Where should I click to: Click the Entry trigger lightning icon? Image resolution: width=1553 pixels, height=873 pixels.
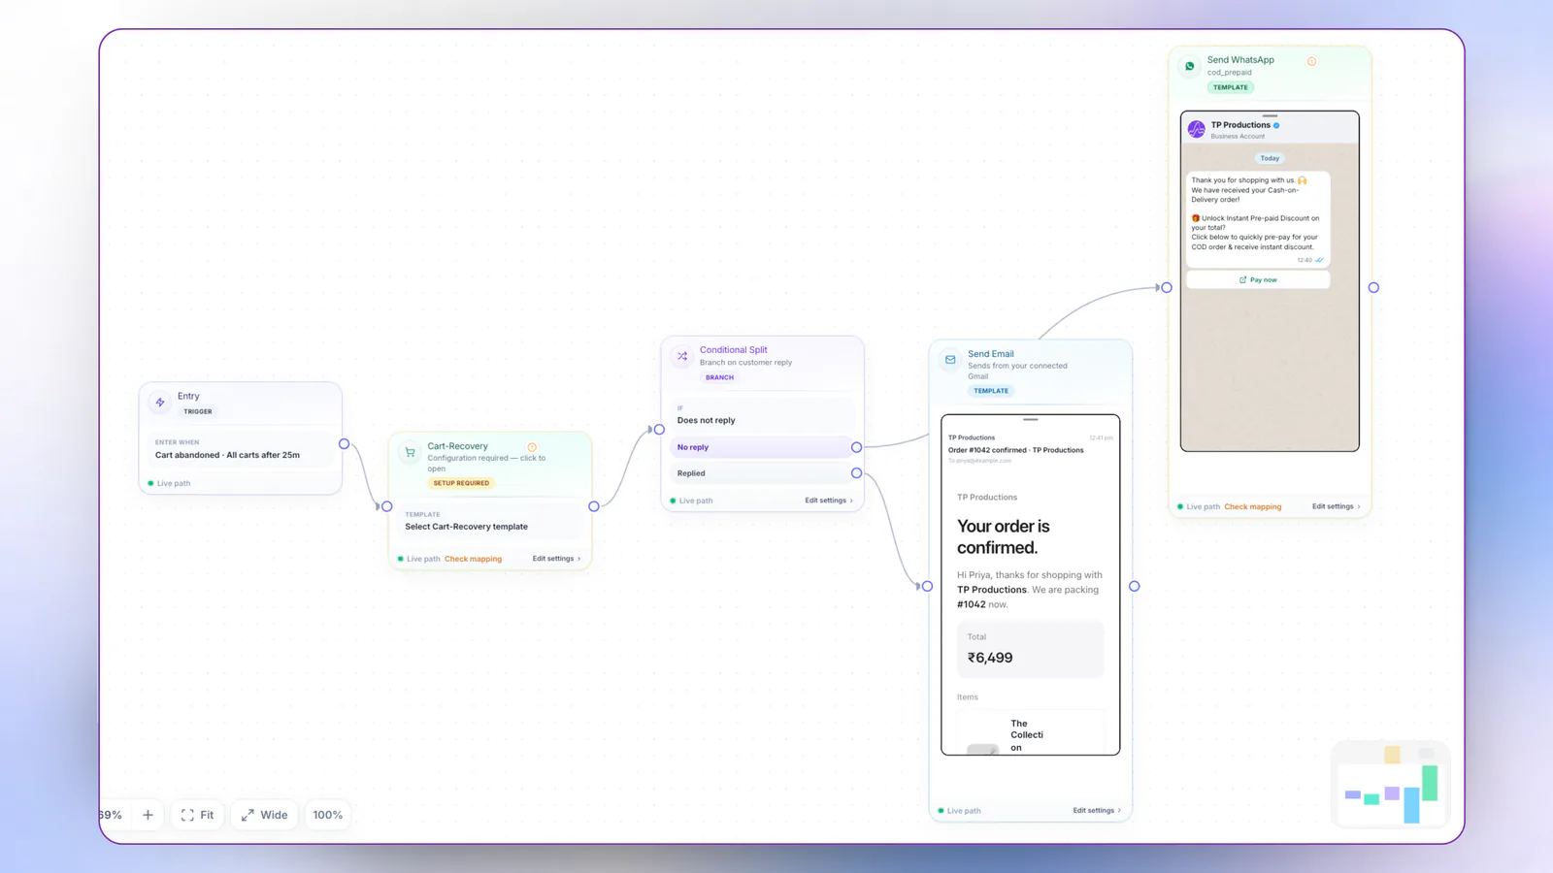160,403
